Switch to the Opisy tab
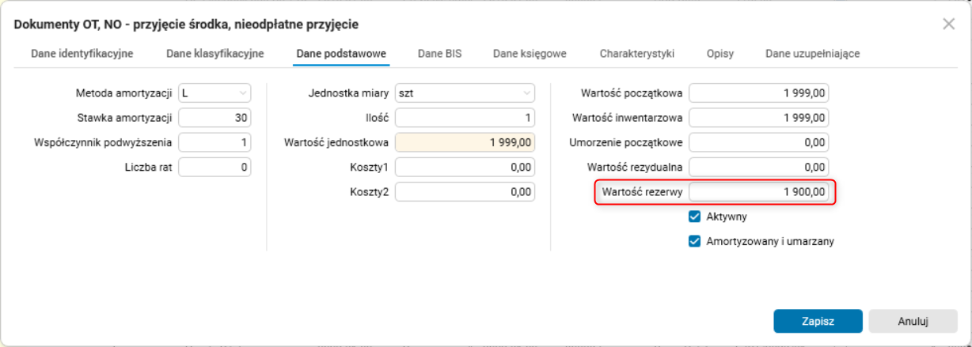 (720, 55)
